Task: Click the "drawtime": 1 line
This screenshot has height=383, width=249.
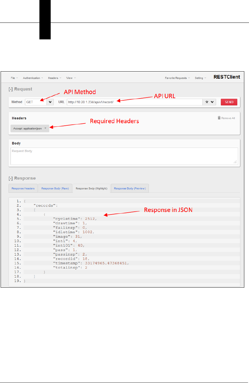Action: click(x=70, y=223)
